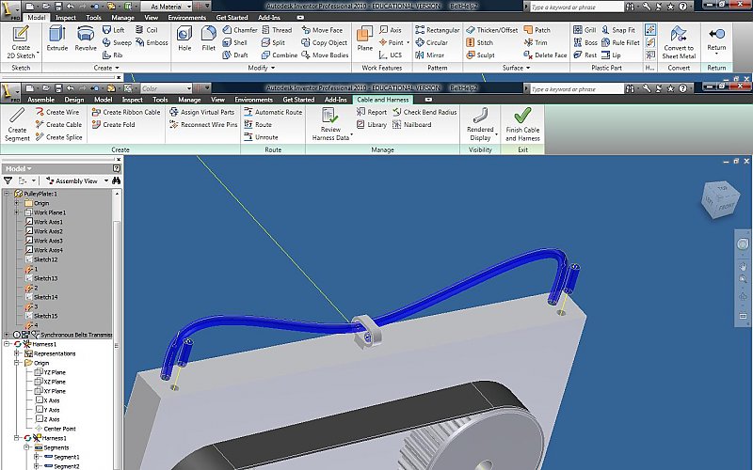Image resolution: width=753 pixels, height=470 pixels.
Task: Switch to the Inspect tab in top ribbon
Action: pyautogui.click(x=66, y=17)
